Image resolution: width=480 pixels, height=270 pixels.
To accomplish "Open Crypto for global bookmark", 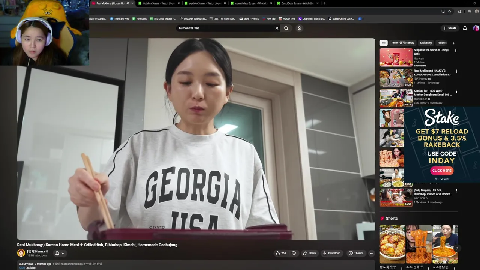I will pos(312,18).
